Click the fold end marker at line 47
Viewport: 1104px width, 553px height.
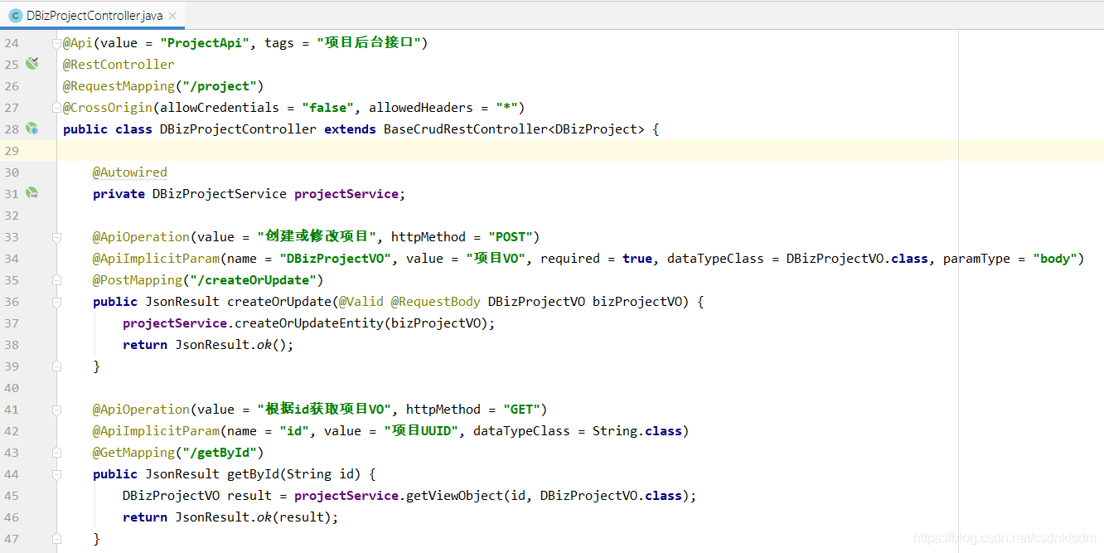pyautogui.click(x=56, y=538)
